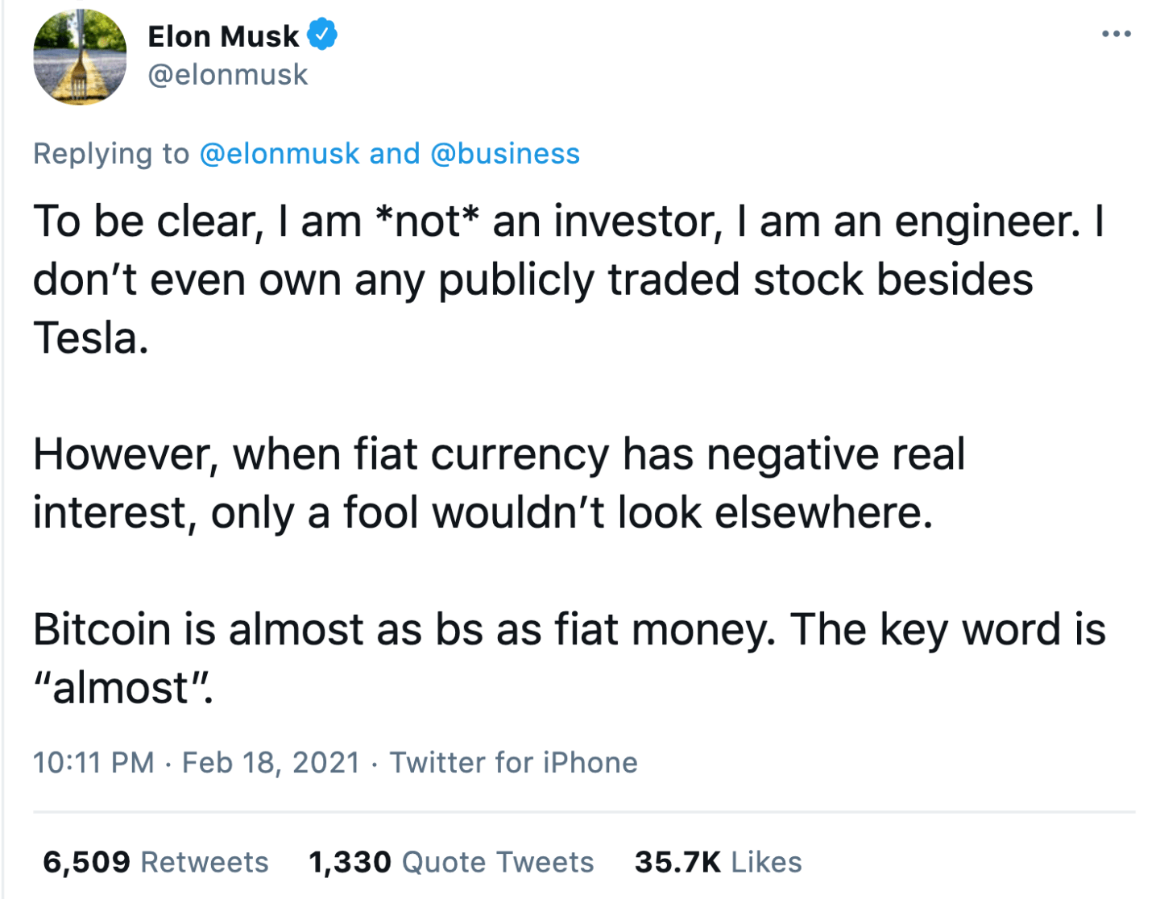Open the three-dot more options menu

pos(1116,35)
